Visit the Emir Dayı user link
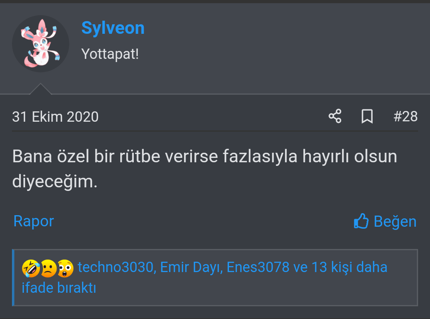The image size is (430, 319). click(x=190, y=267)
